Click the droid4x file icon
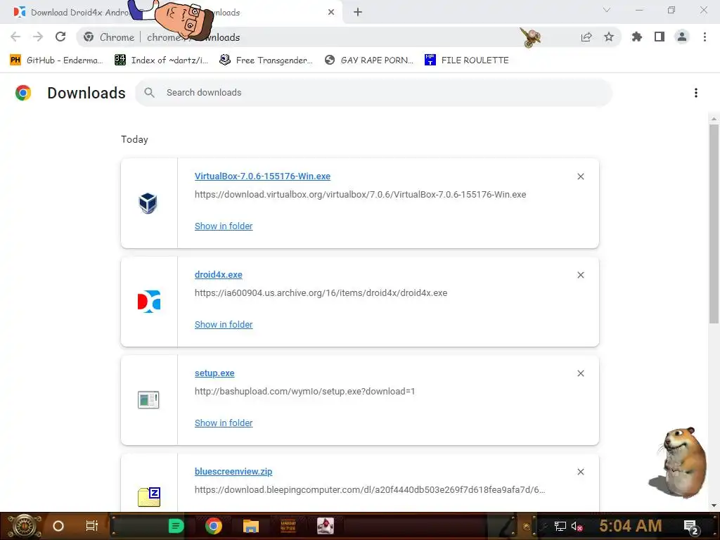The width and height of the screenshot is (720, 540). point(149,302)
